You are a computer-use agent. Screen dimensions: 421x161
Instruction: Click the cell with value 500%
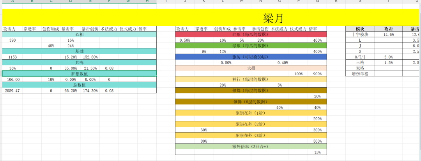point(317,141)
